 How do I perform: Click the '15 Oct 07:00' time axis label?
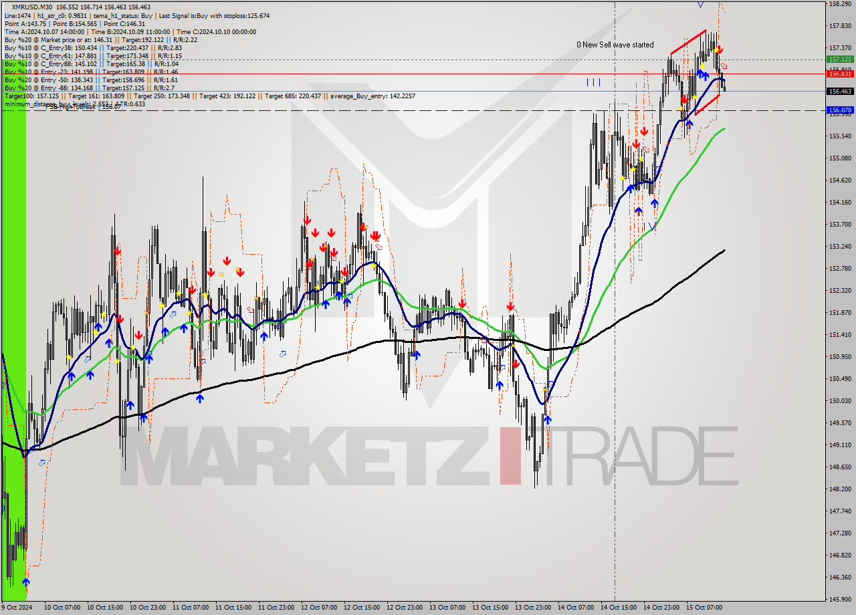coord(704,608)
